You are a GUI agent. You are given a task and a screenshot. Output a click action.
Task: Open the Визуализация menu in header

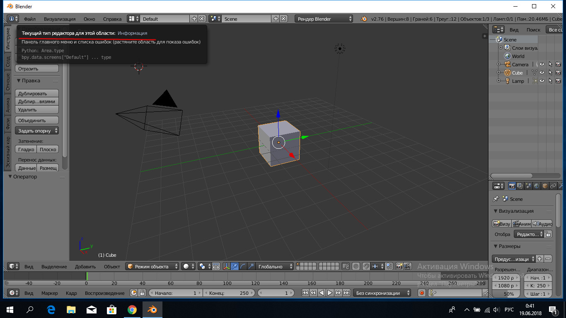tap(60, 19)
